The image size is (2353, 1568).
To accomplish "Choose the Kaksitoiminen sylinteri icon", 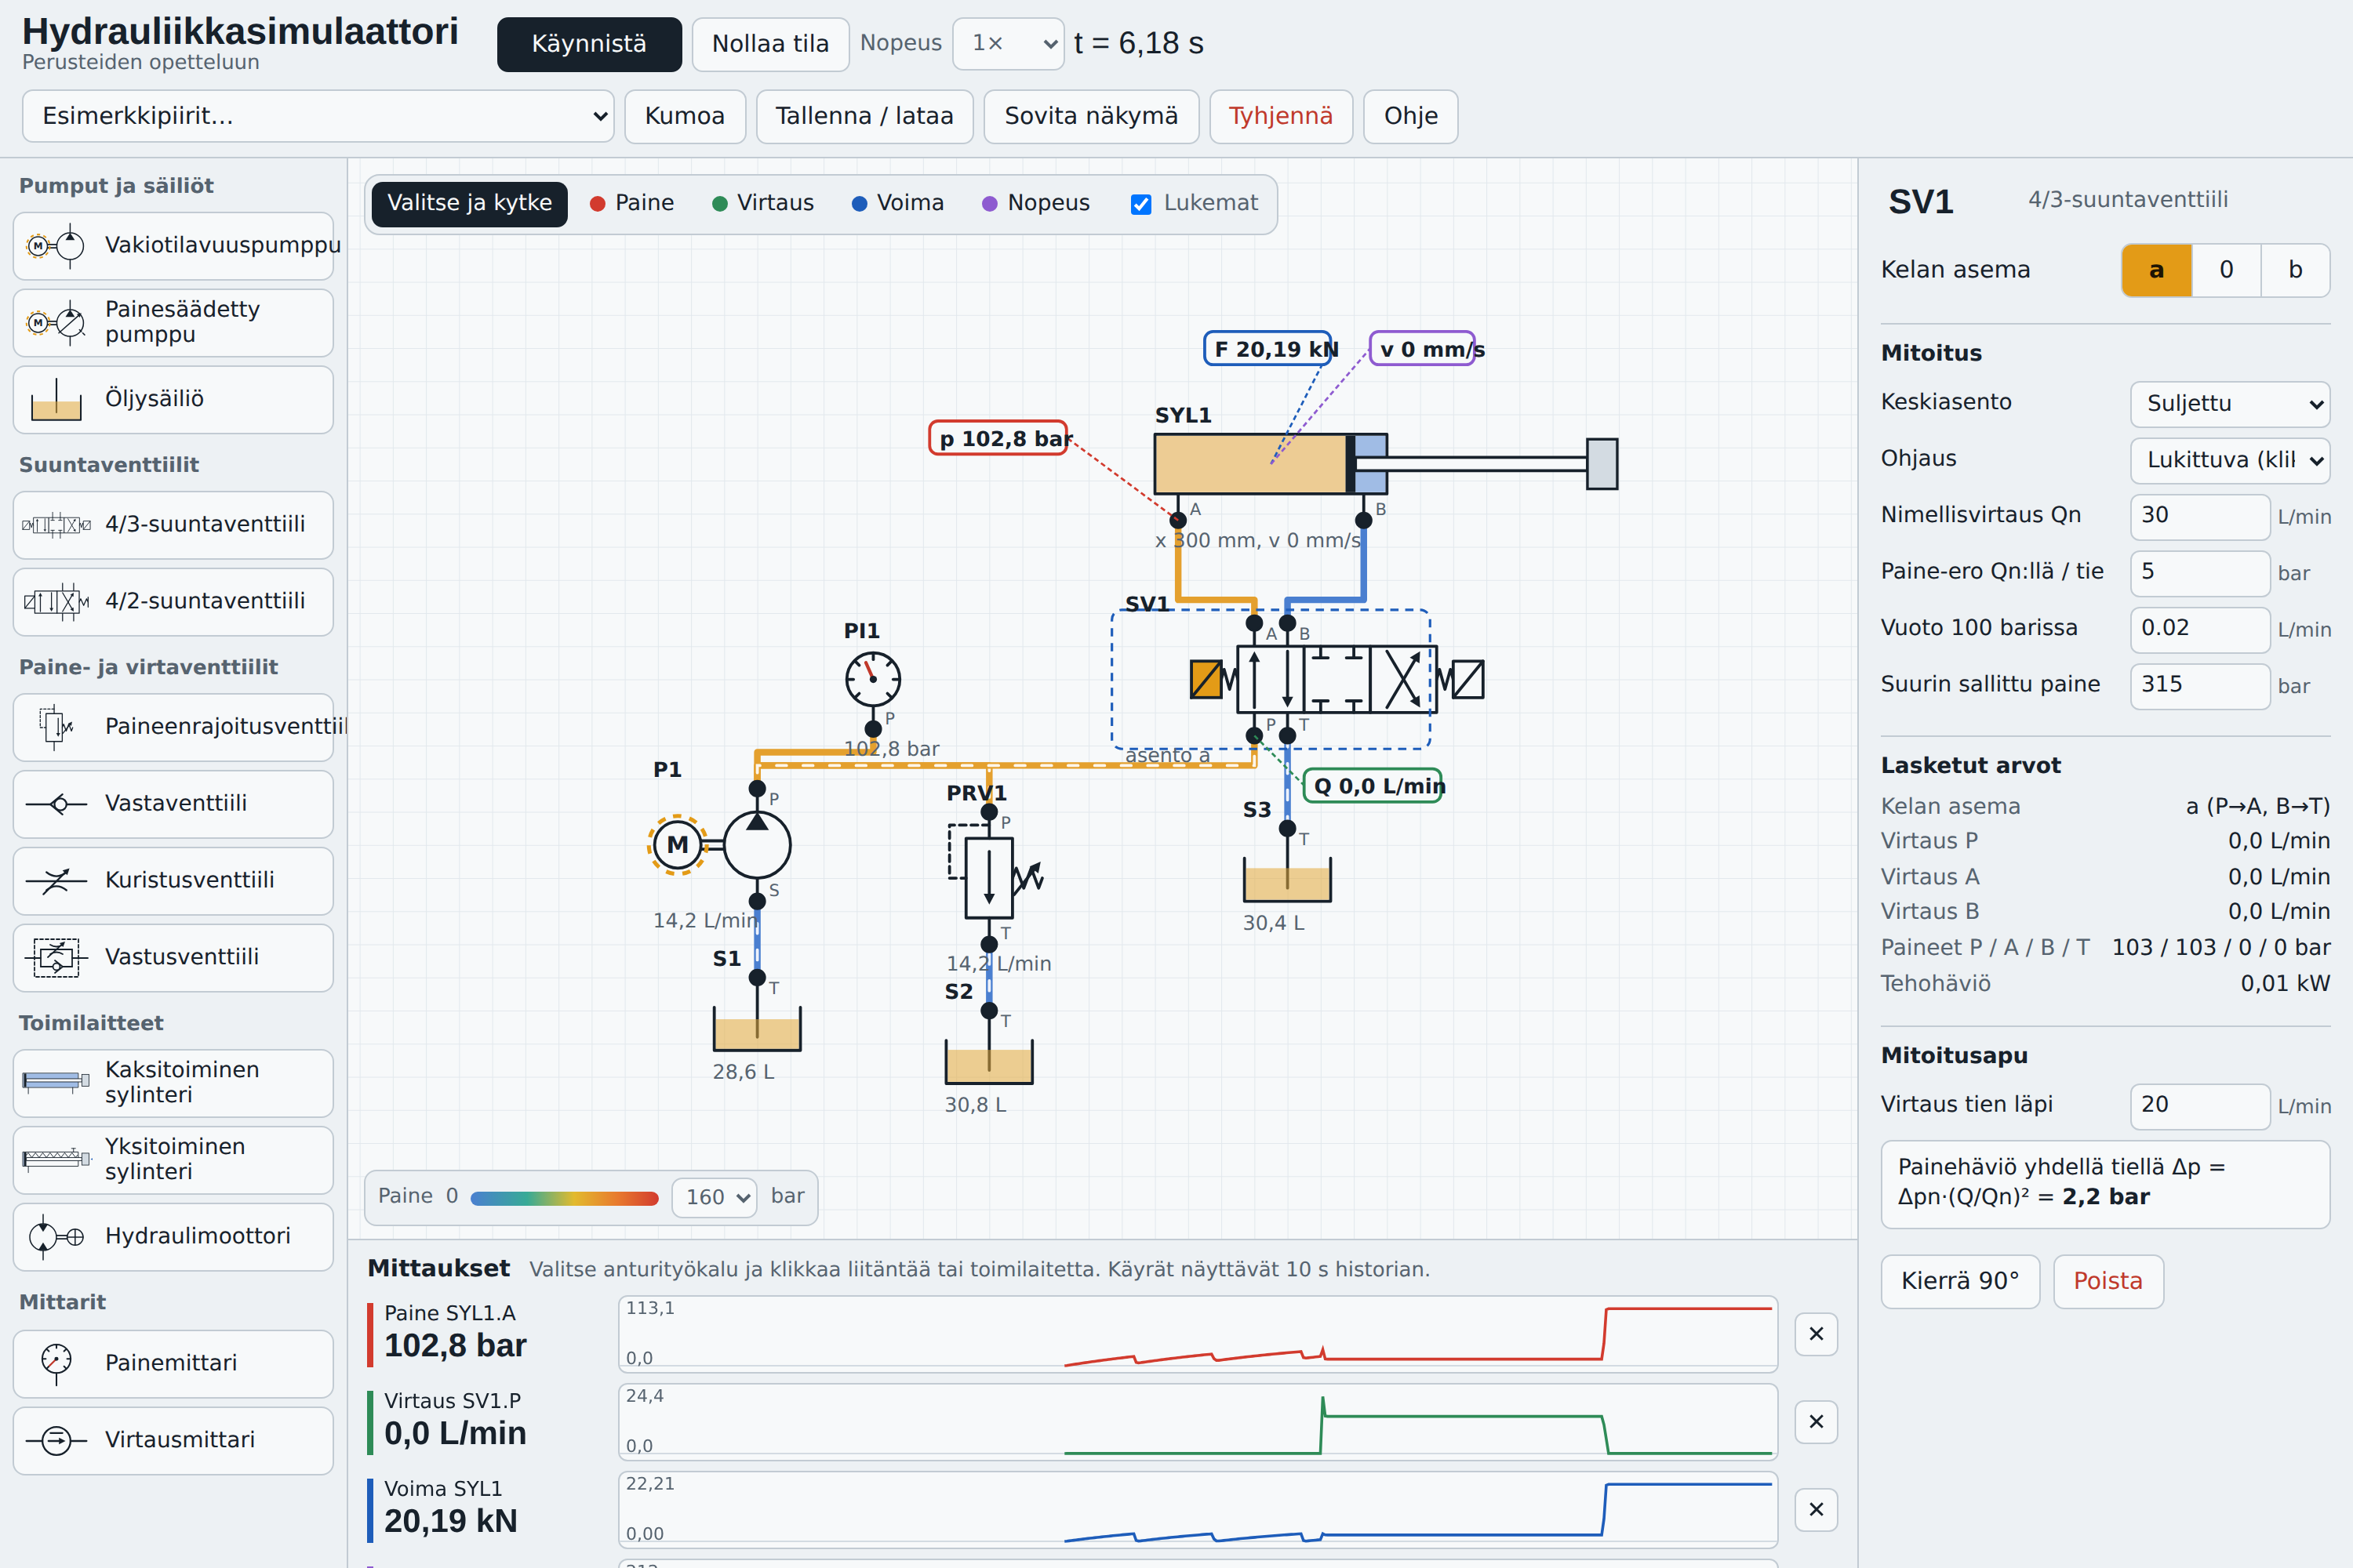I will (56, 1081).
